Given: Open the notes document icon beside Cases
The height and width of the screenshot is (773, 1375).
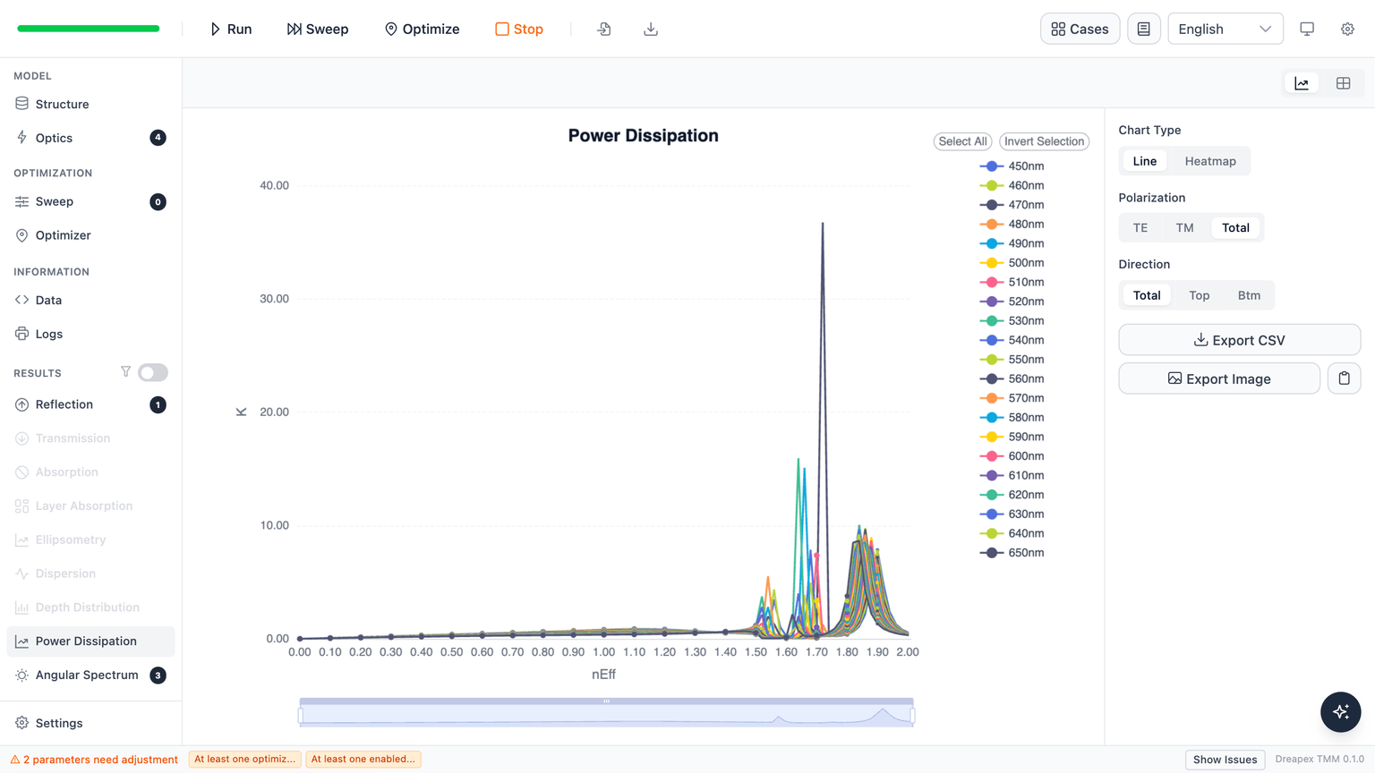Looking at the screenshot, I should coord(1143,29).
